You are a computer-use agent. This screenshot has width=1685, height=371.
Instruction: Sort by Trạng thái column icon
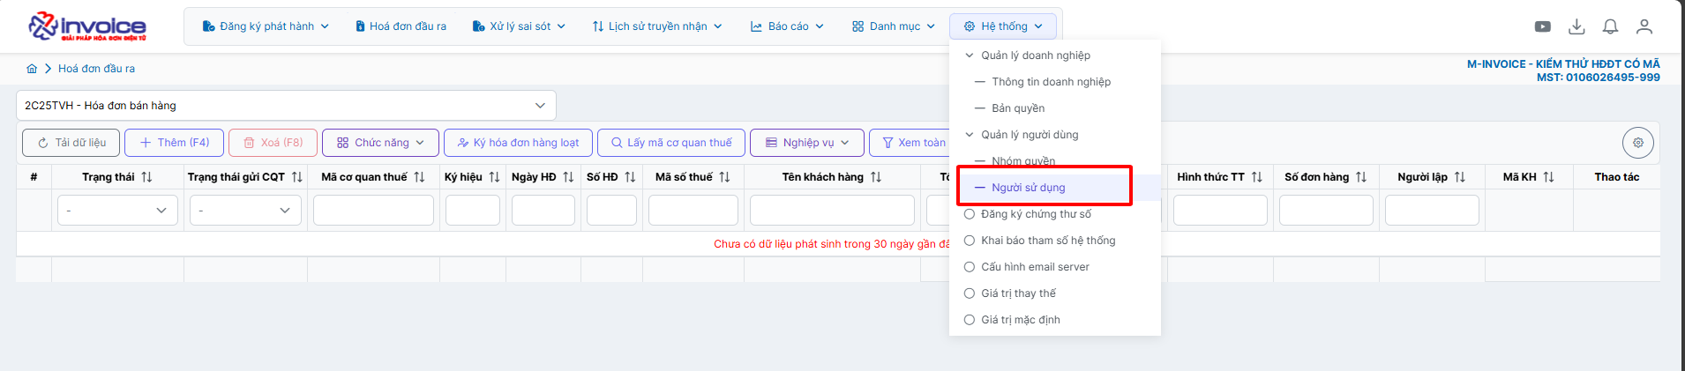coord(146,177)
